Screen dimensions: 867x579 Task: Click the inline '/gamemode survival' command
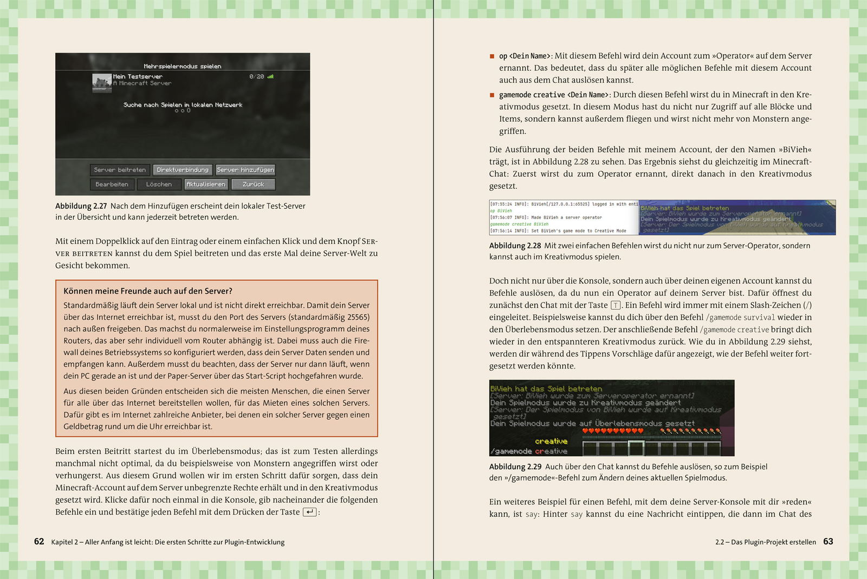coord(740,318)
